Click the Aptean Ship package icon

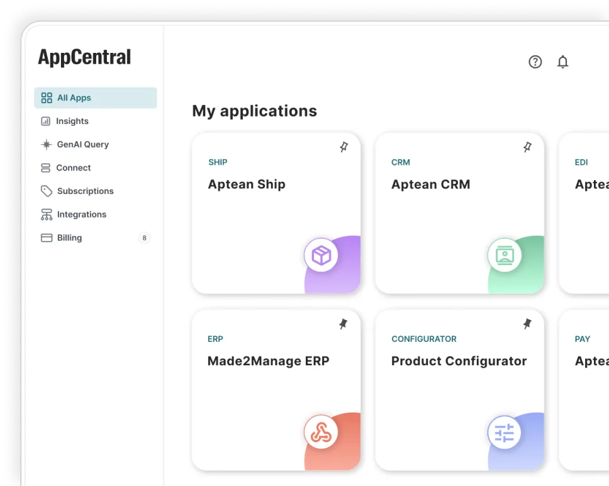[321, 255]
